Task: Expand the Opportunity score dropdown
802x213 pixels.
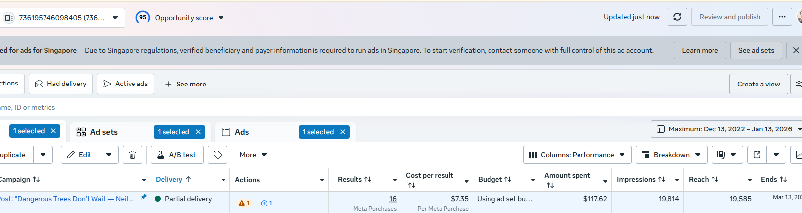Action: pyautogui.click(x=221, y=18)
